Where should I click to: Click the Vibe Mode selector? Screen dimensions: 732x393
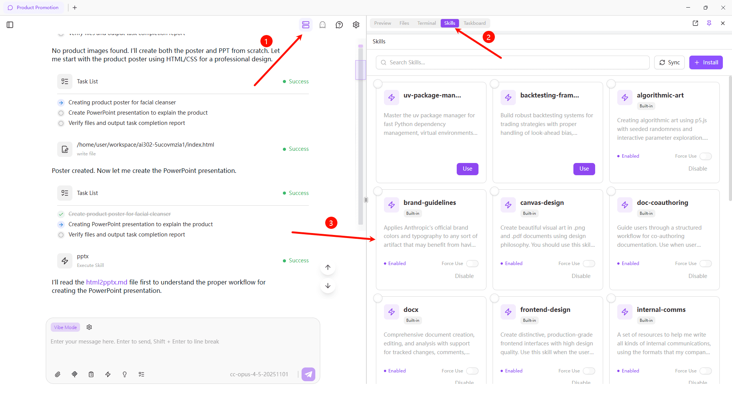[x=65, y=327]
